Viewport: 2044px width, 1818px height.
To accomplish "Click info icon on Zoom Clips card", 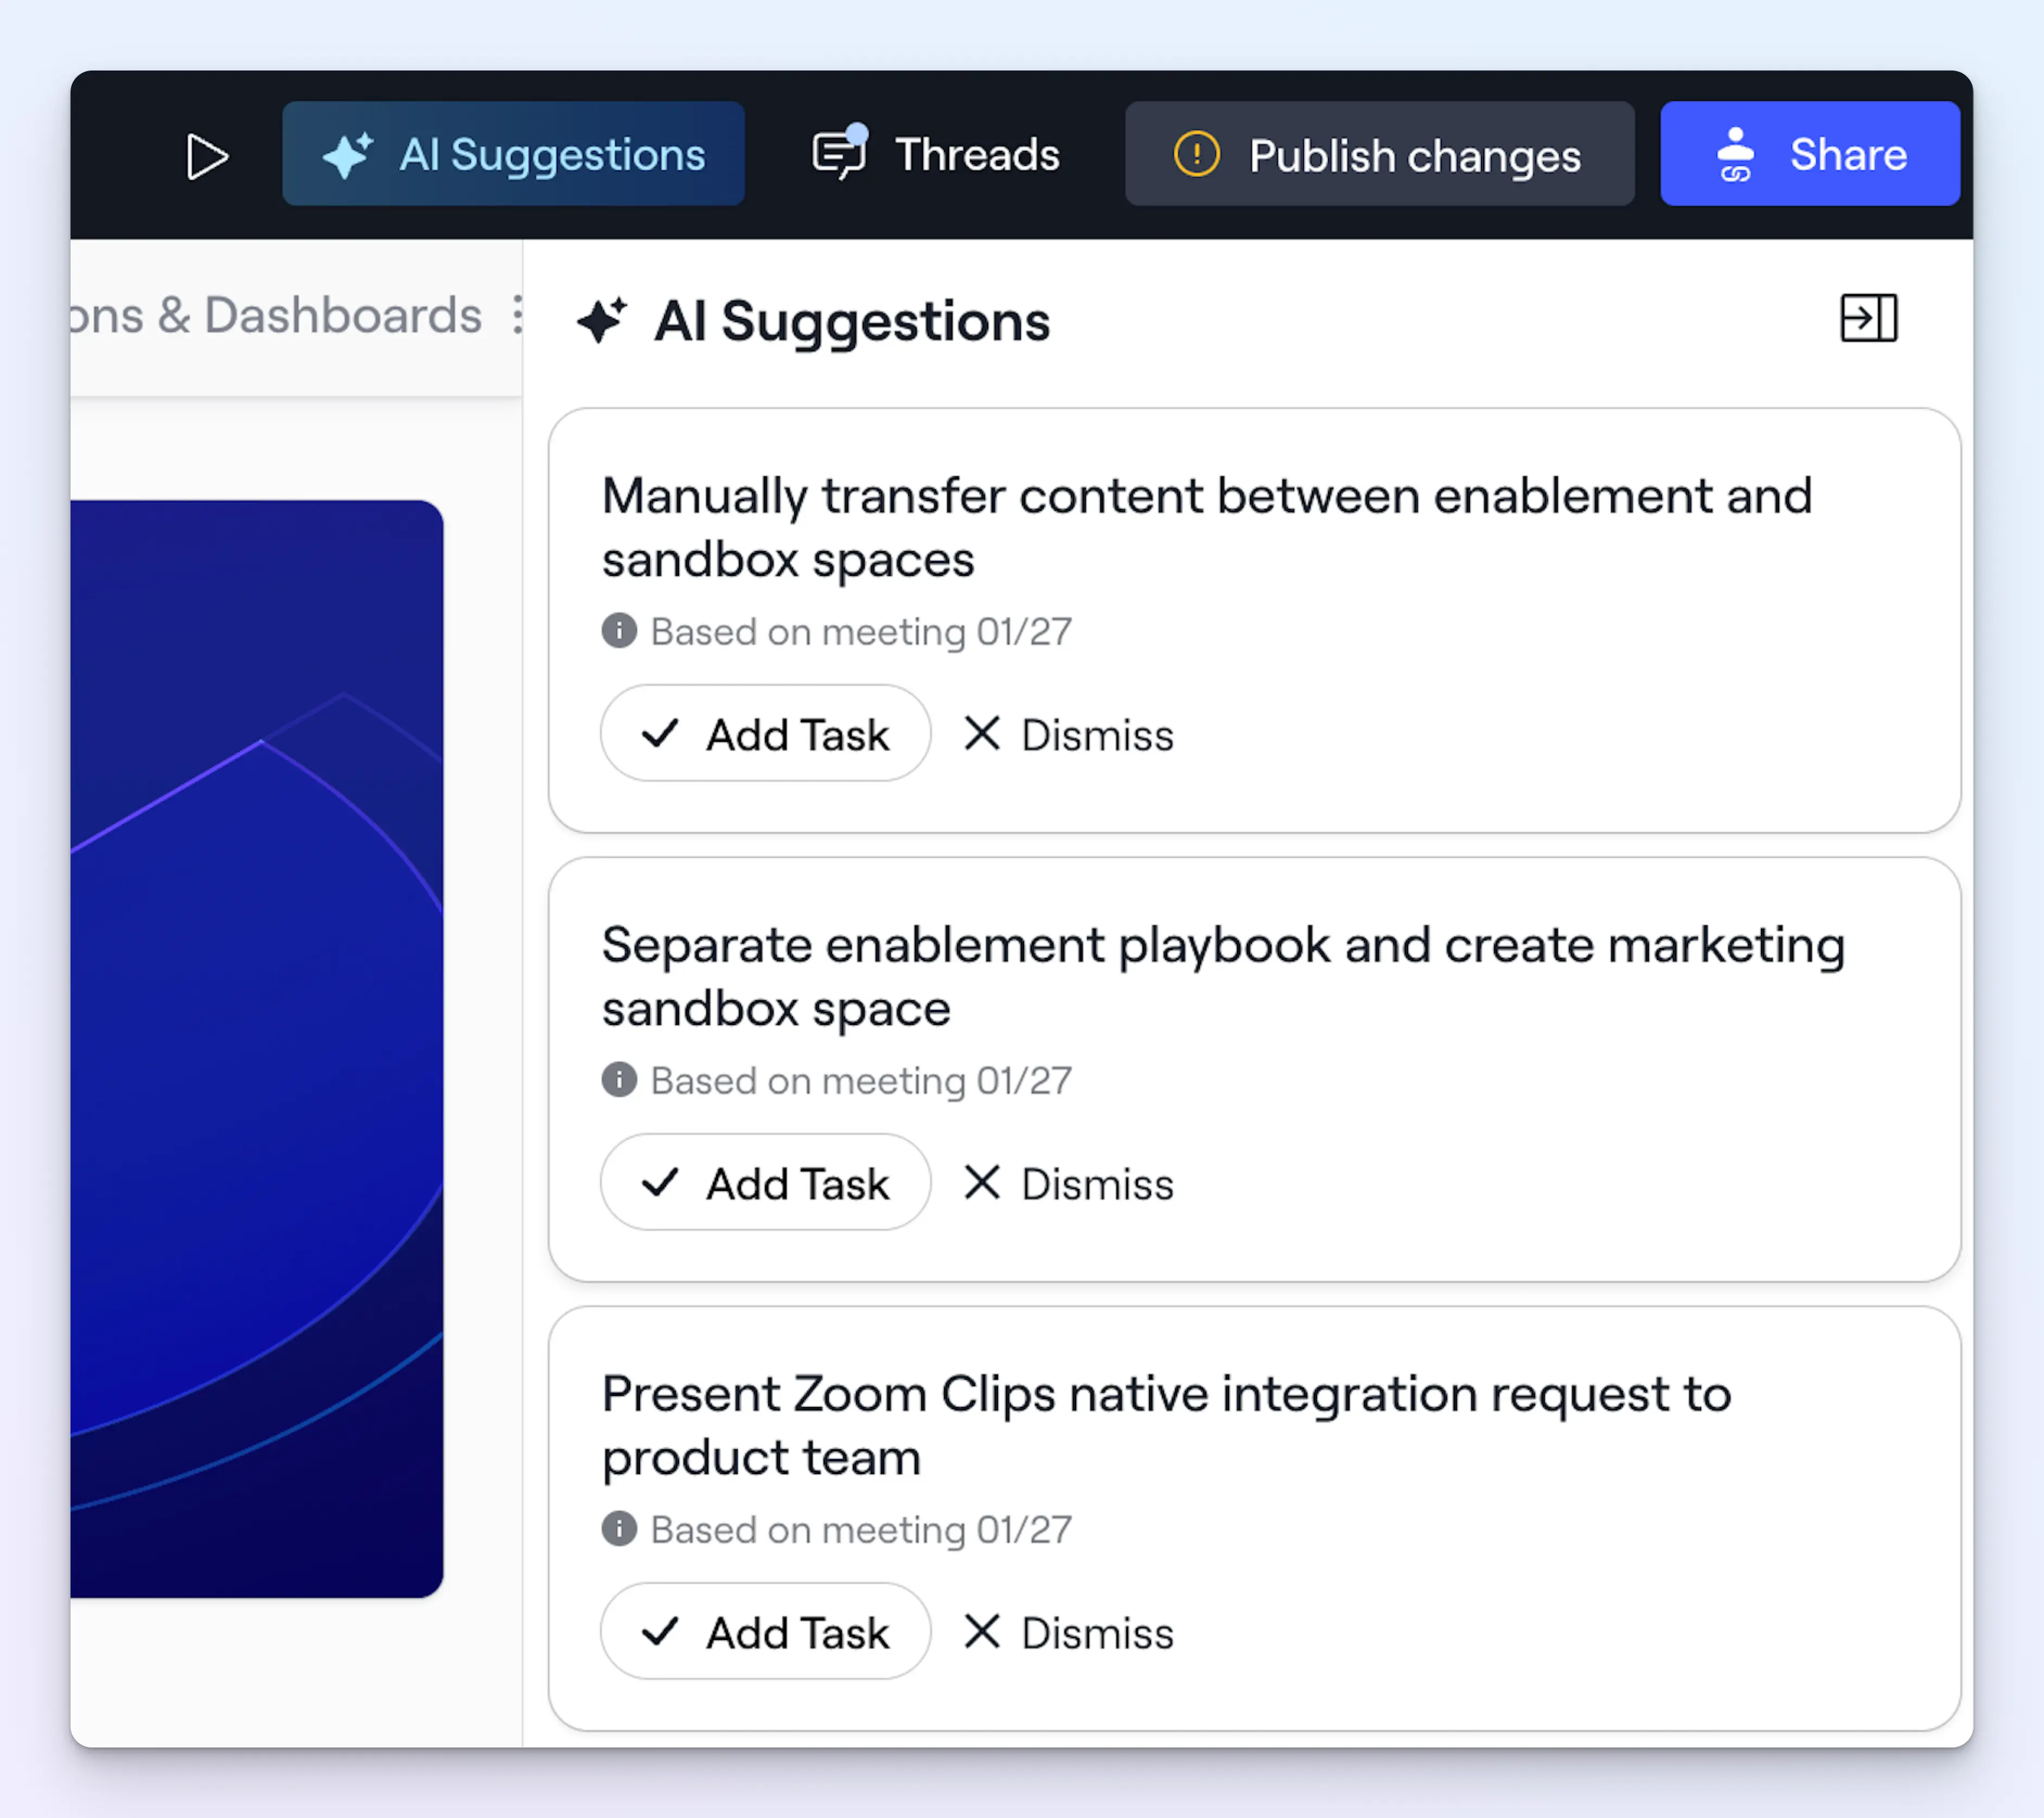I will point(619,1529).
